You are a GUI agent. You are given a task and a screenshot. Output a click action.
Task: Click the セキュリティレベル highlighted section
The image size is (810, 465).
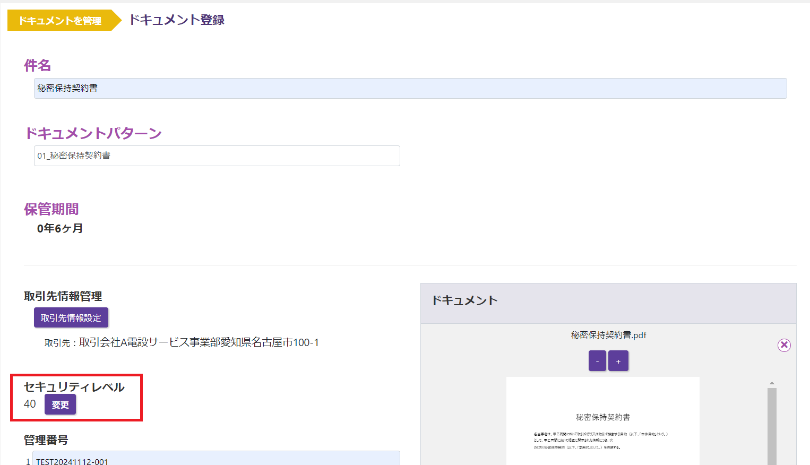coord(76,398)
